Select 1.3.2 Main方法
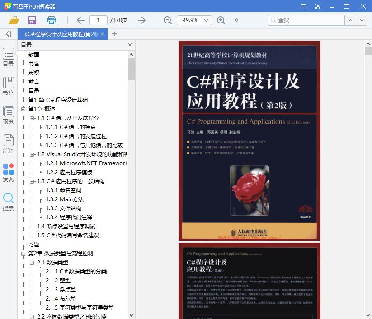The height and width of the screenshot is (319, 372). (65, 199)
